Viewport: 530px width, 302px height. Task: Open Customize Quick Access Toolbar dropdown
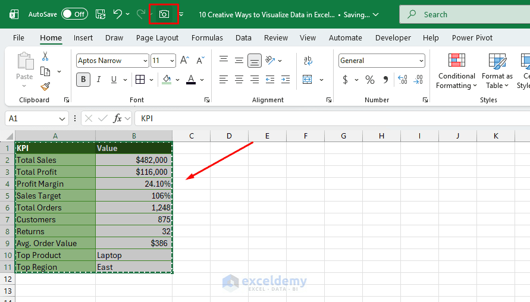181,14
